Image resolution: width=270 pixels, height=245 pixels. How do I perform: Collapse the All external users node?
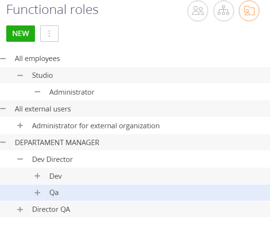[x=3, y=109]
